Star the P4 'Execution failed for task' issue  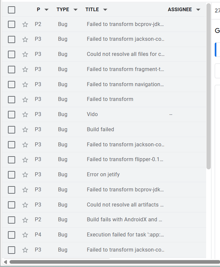click(x=25, y=235)
